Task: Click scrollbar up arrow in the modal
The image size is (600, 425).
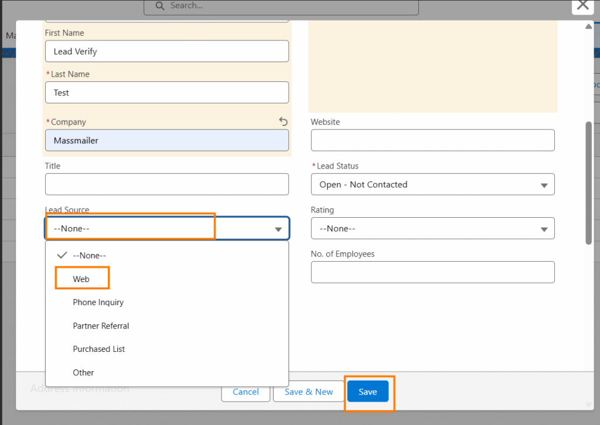Action: click(x=588, y=27)
